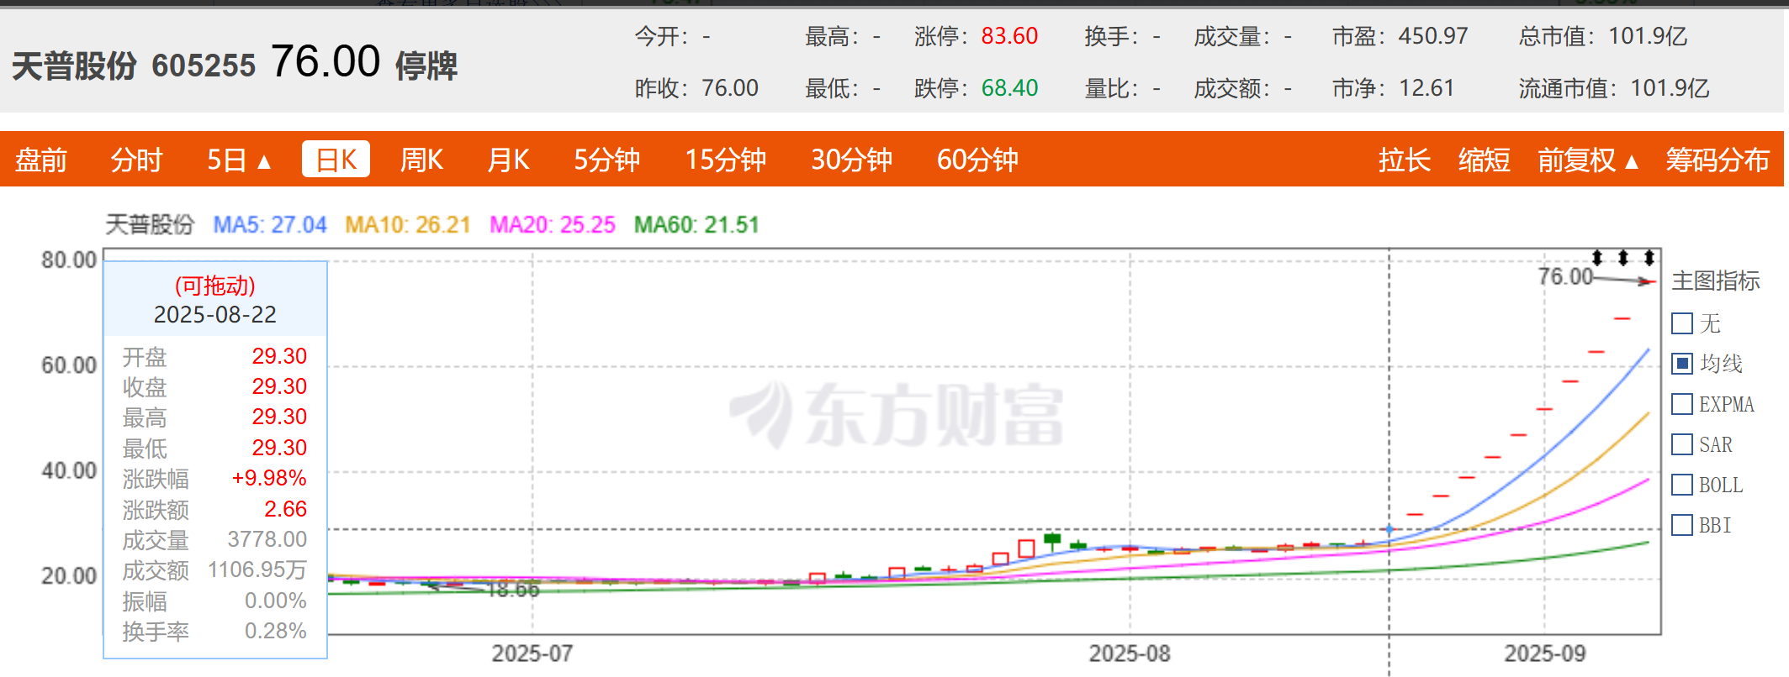Enable the BOLL indicator checkbox
This screenshot has height=677, width=1789.
tap(1682, 485)
